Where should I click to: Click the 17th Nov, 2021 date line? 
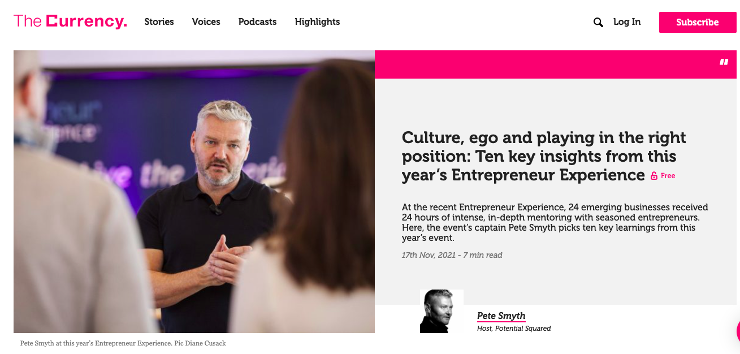(x=452, y=255)
